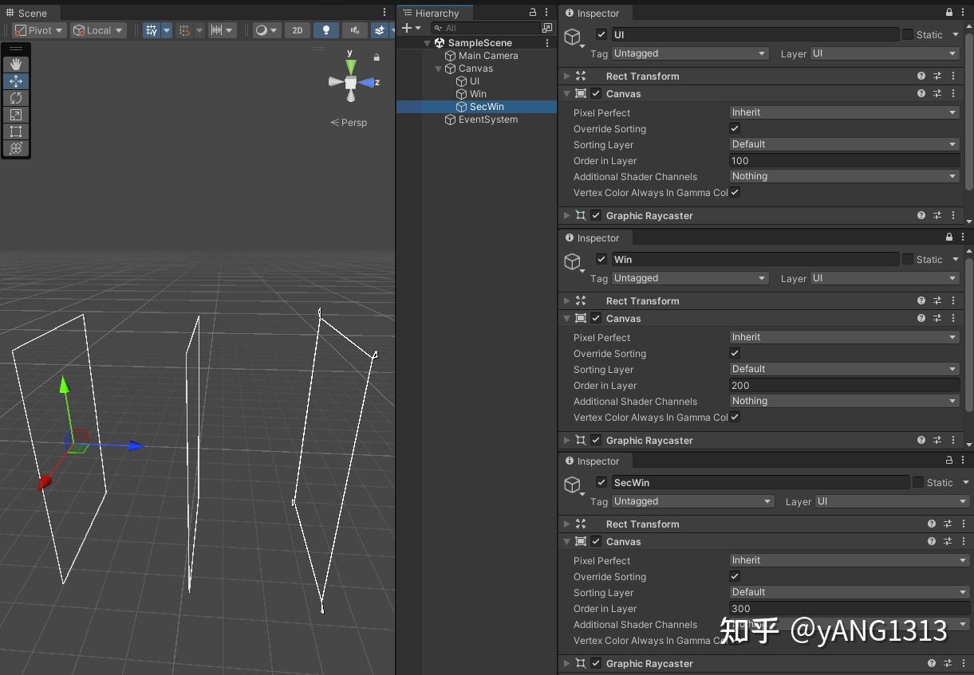
Task: Enable Static checkbox for the Win object
Action: coord(908,258)
